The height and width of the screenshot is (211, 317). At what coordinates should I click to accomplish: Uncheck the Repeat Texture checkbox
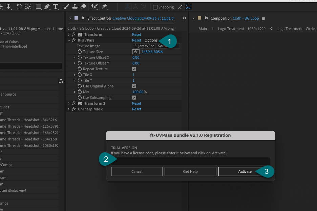pos(134,69)
